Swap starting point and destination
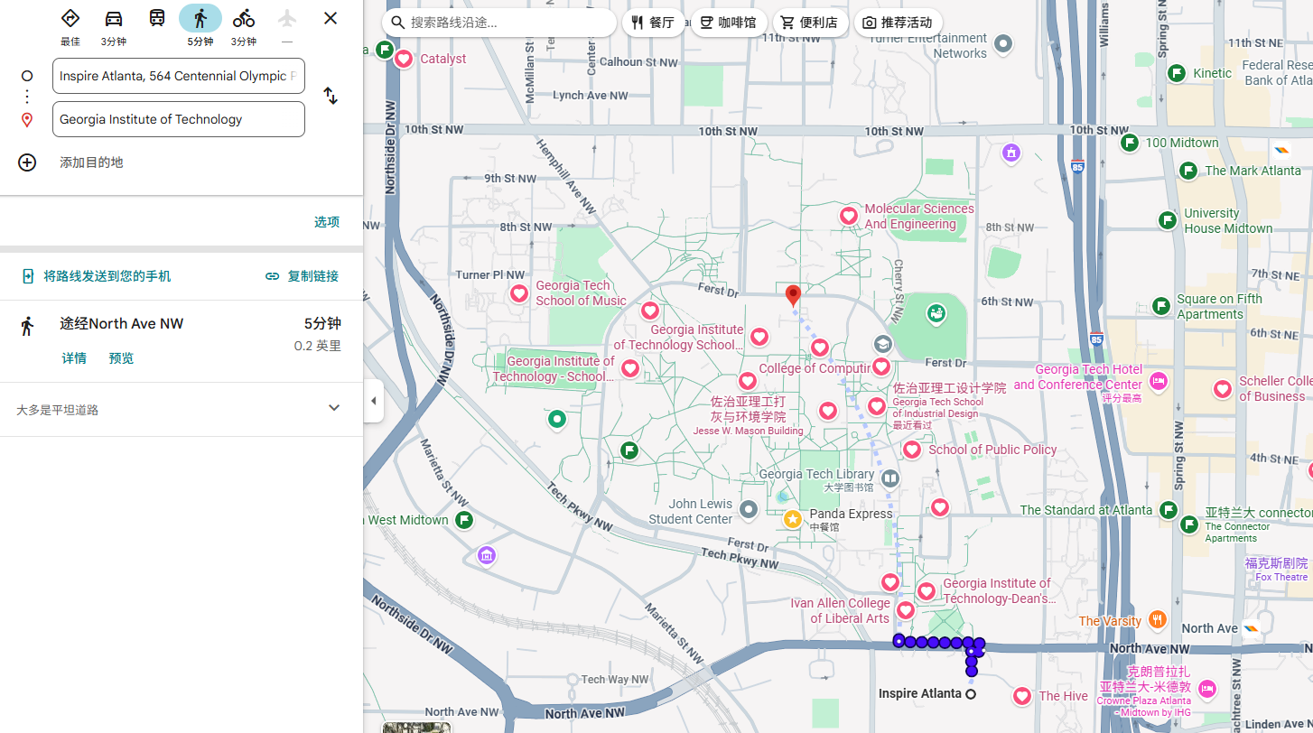This screenshot has height=733, width=1313. click(331, 97)
